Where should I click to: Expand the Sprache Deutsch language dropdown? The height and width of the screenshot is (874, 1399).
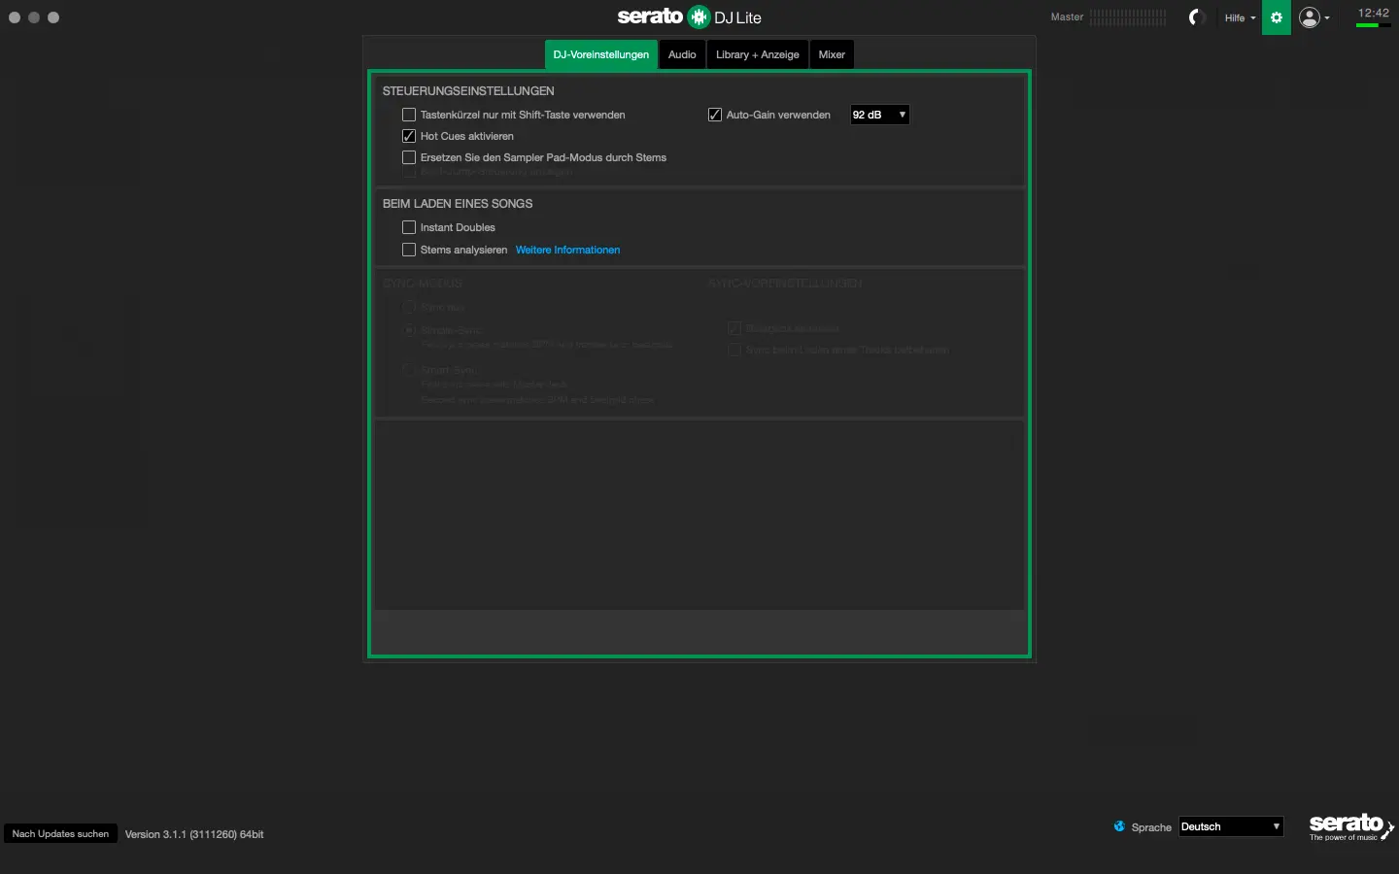pyautogui.click(x=1231, y=826)
